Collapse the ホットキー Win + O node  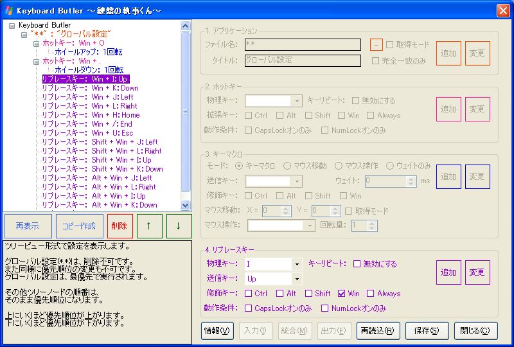coord(36,44)
